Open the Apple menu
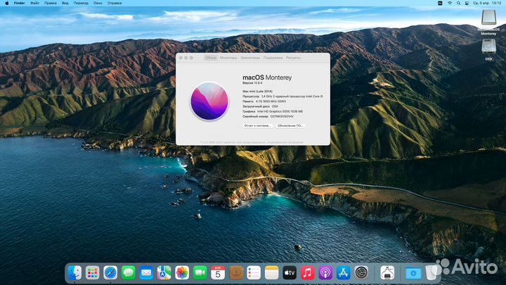 pos(7,3)
